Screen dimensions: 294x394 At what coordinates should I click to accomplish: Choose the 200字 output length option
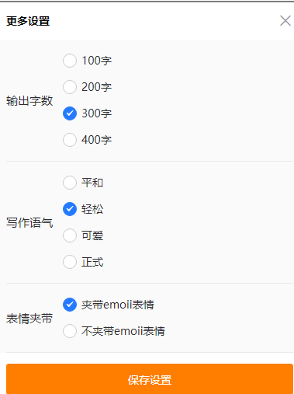70,87
